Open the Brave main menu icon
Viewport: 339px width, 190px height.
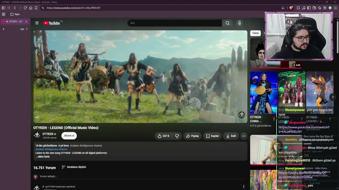tap(336, 8)
